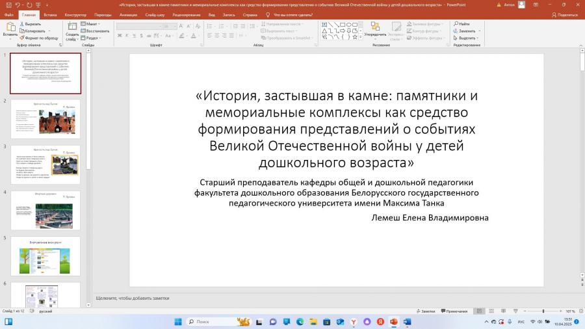Open the Раздел section dropdown
Viewport: 585px width, 329px height.
tap(91, 38)
